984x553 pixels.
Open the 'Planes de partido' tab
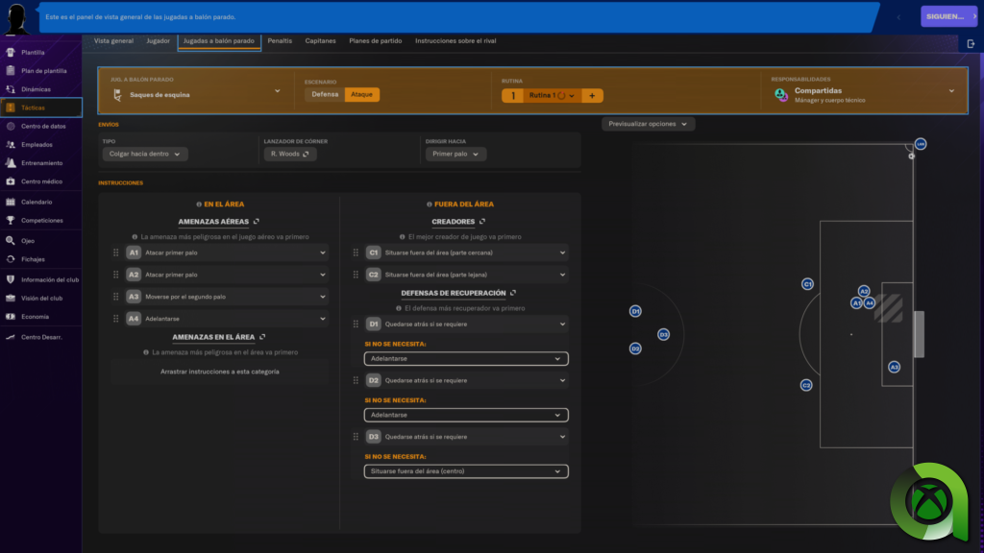[376, 41]
